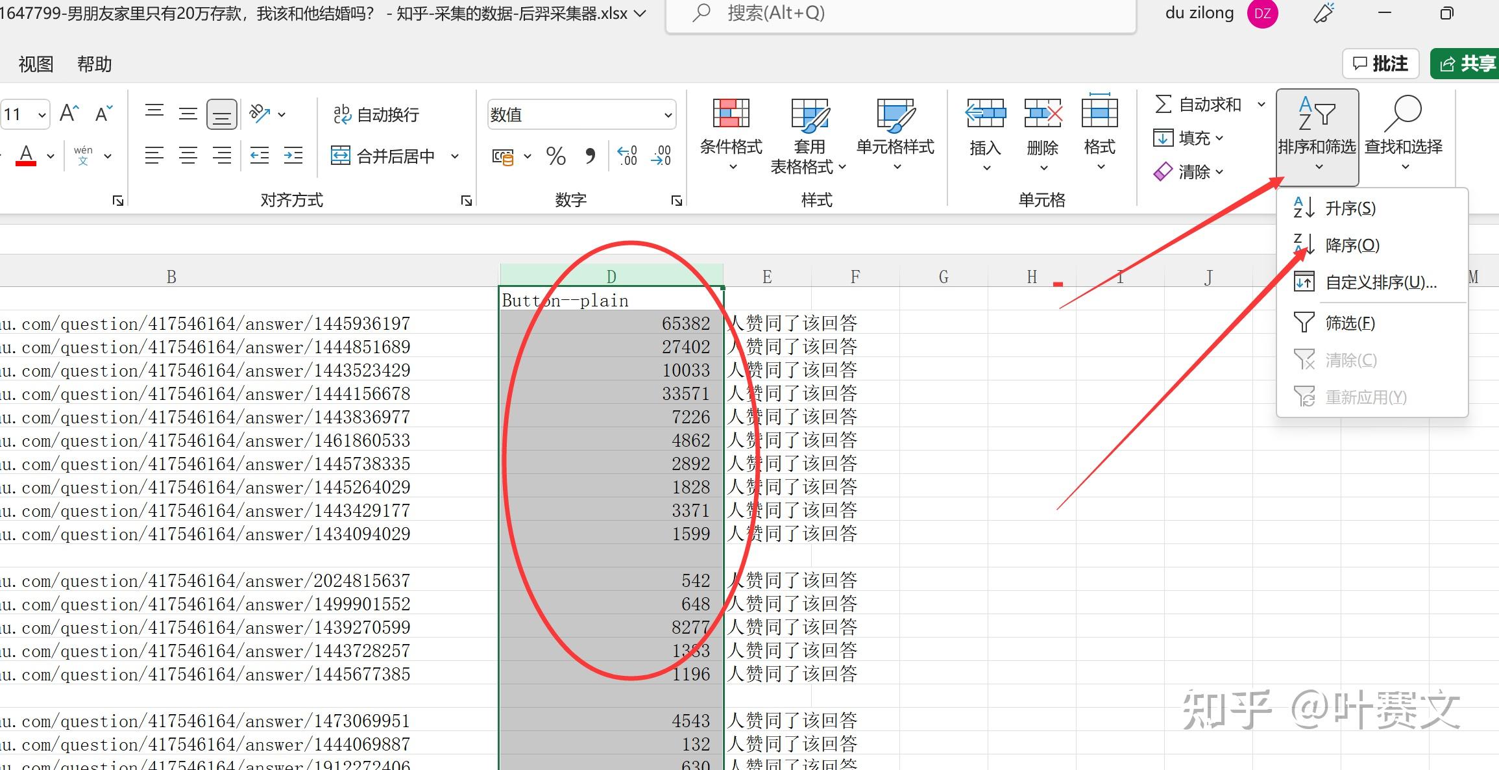
Task: Toggle center horizontal alignment
Action: tap(188, 156)
